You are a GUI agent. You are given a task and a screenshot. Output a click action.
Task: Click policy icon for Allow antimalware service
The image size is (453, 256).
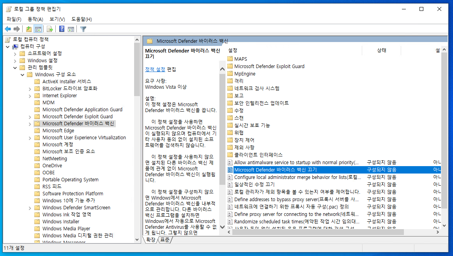(x=230, y=162)
